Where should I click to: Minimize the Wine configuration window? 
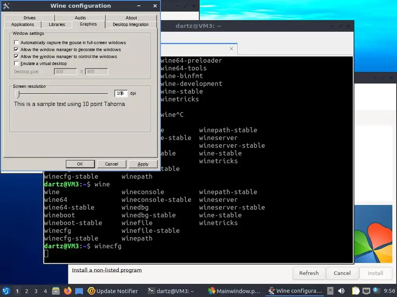(x=139, y=6)
